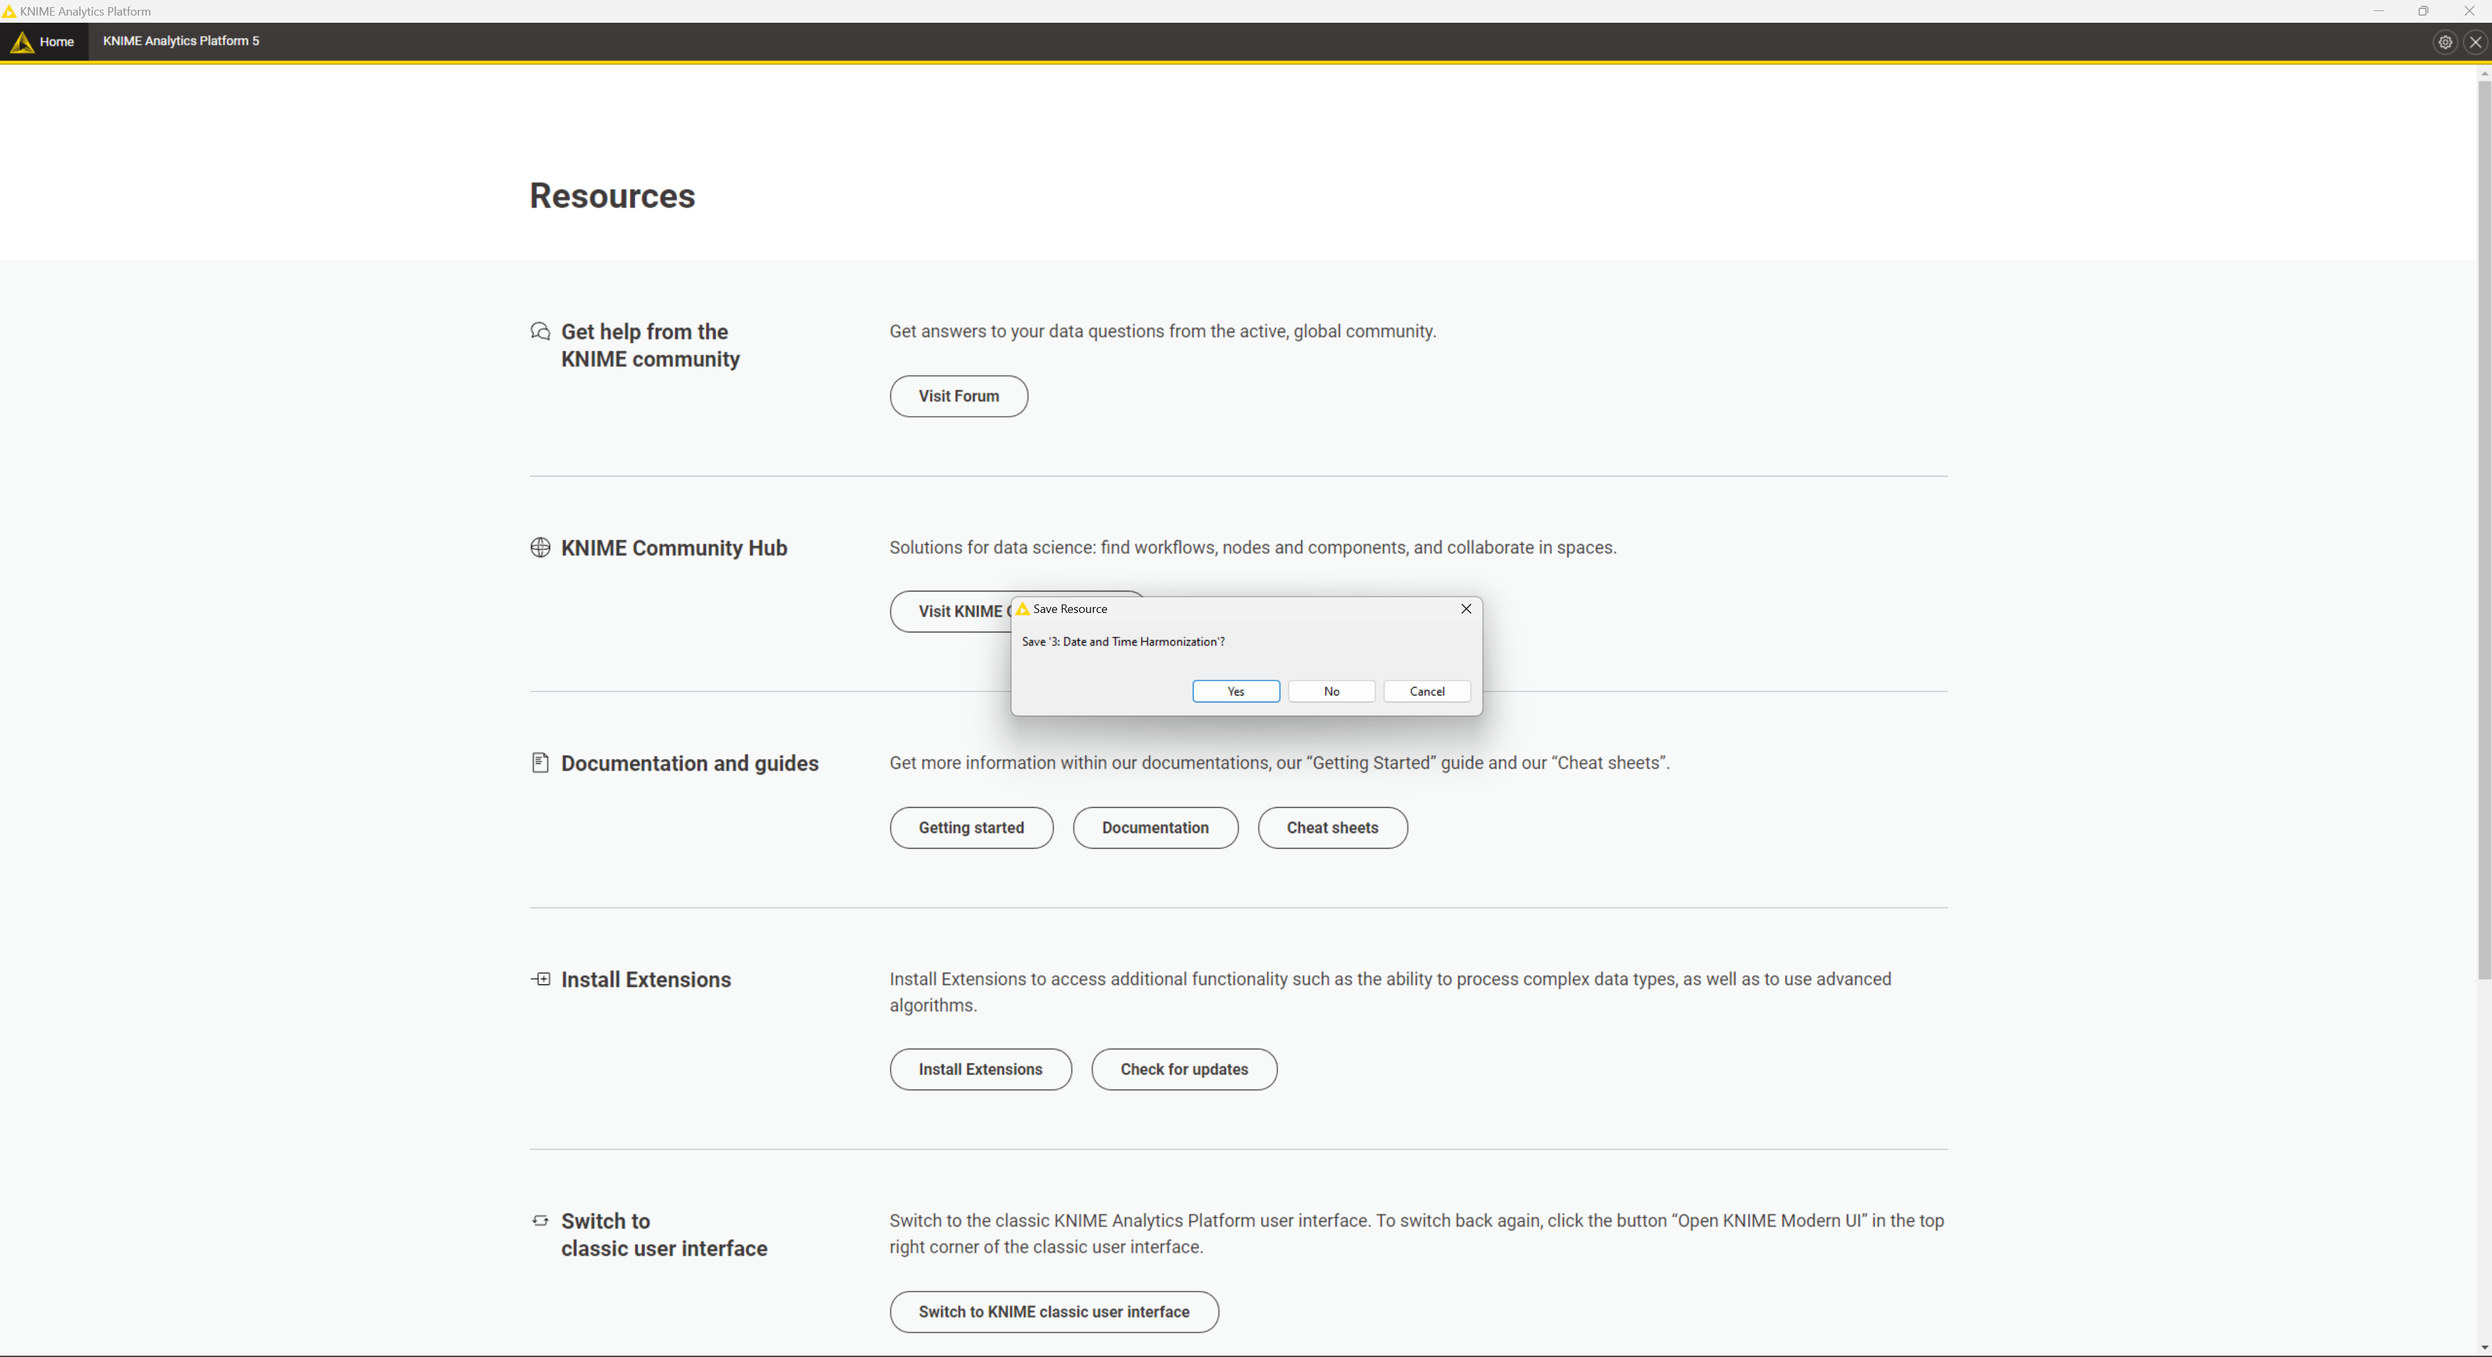Screen dimensions: 2492x1357
Task: Minimize the KNIME Analytics Platform window
Action: pyautogui.click(x=2378, y=12)
